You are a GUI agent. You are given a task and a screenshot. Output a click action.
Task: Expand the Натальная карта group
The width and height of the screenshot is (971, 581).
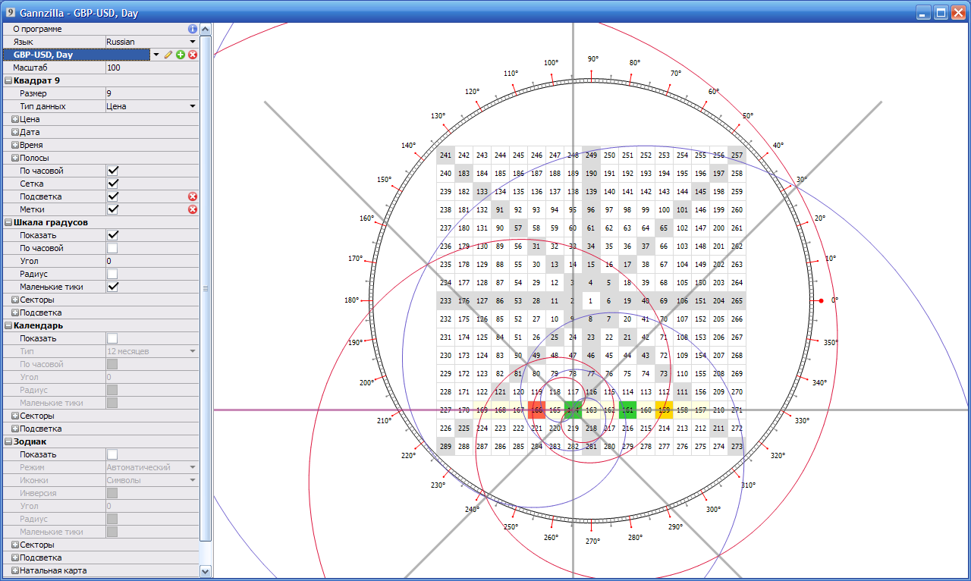click(x=15, y=570)
